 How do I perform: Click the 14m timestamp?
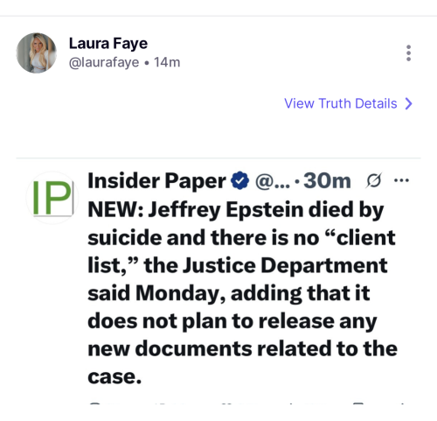pos(167,62)
